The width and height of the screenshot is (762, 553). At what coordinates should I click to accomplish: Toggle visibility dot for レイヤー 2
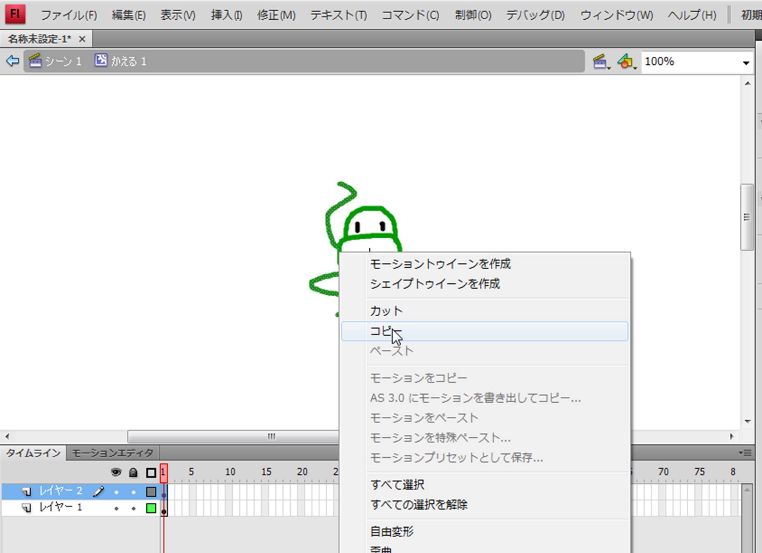coord(116,492)
